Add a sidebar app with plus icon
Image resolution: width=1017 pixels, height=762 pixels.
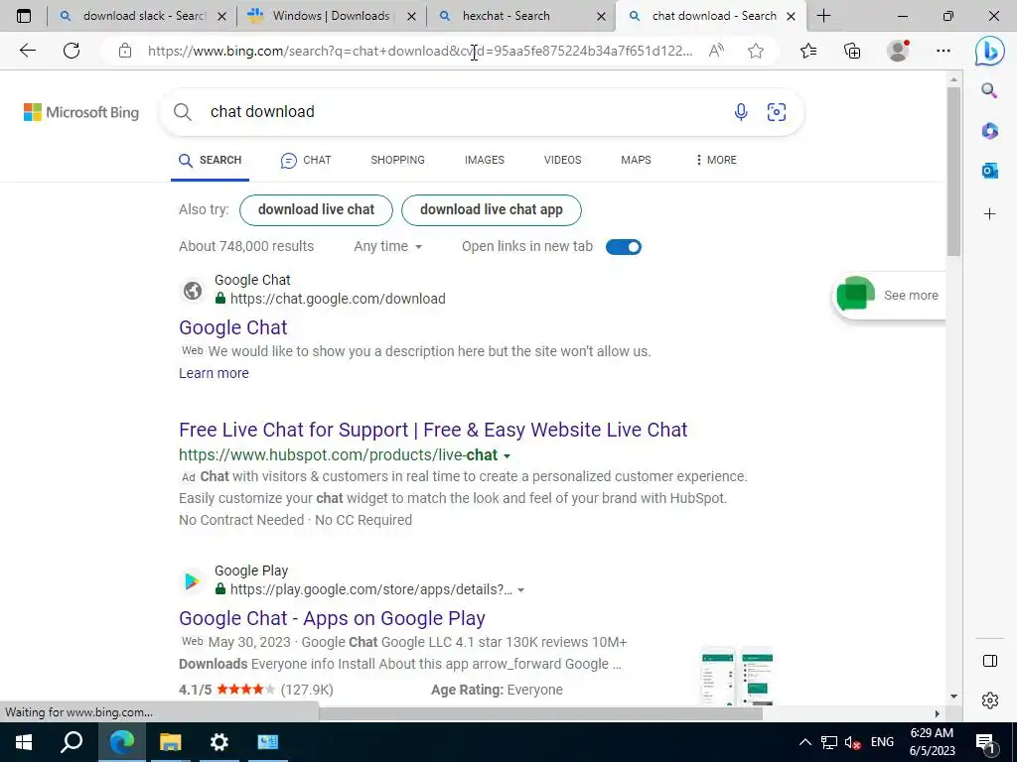(989, 214)
